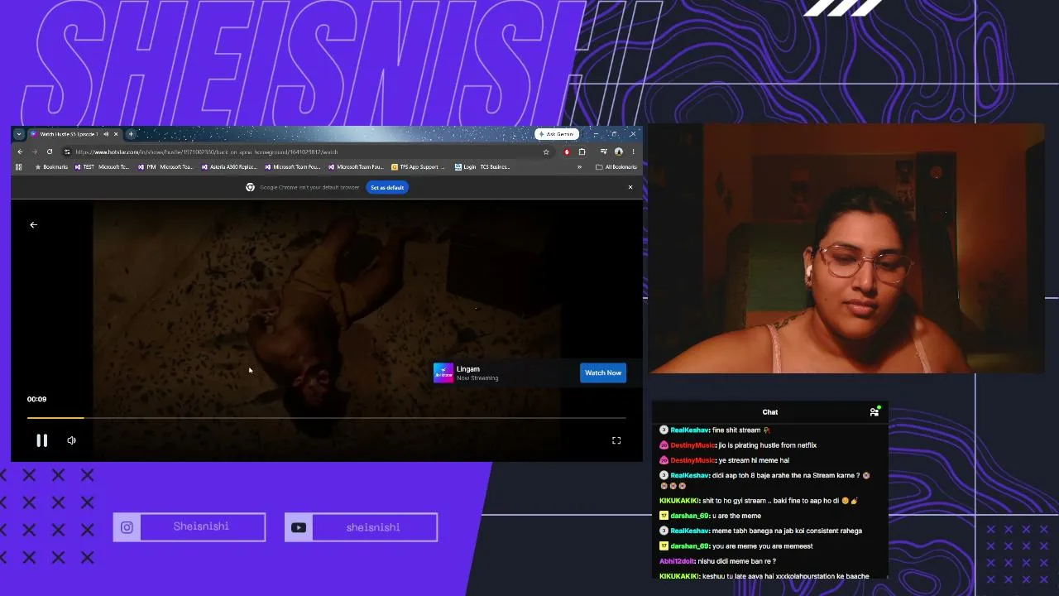Open the Chrome extensions puzzle menu
The image size is (1059, 596).
(582, 151)
